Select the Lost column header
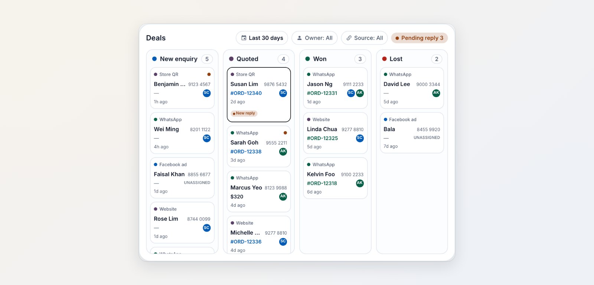The image size is (594, 285). pos(412,59)
